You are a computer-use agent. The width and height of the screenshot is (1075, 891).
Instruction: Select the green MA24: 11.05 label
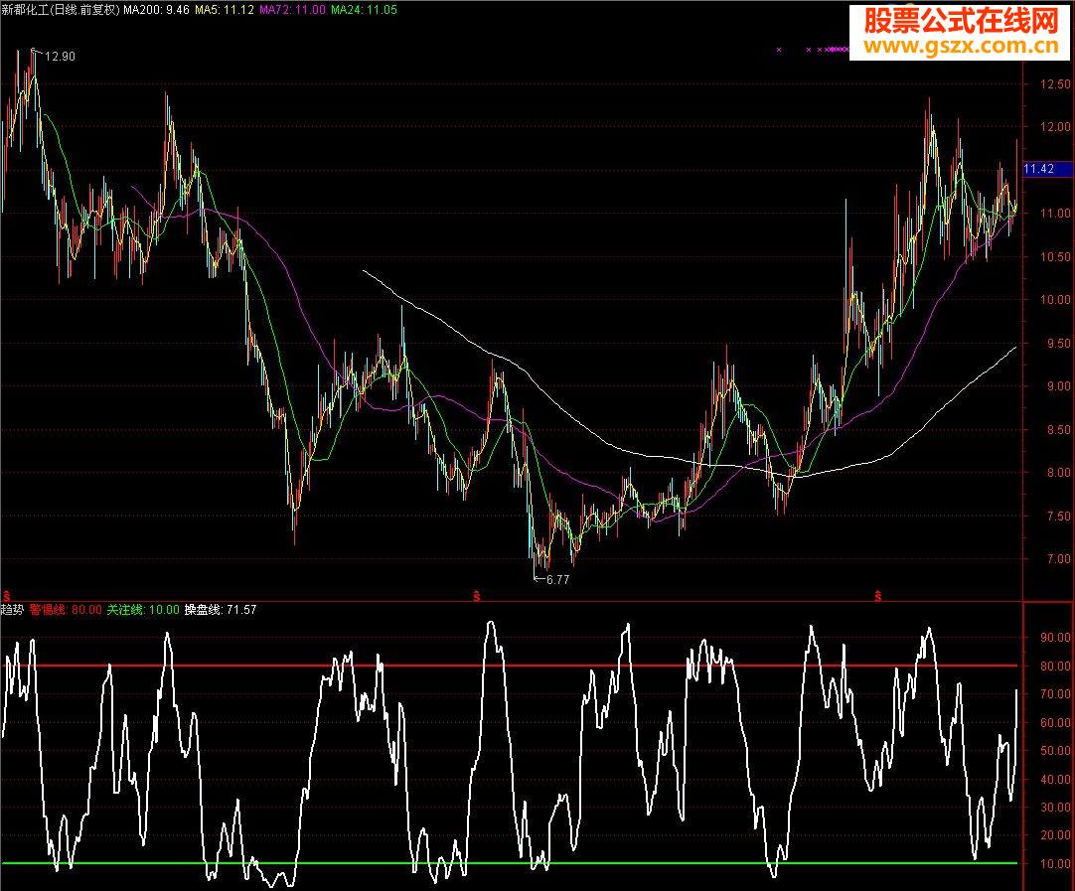tap(364, 10)
